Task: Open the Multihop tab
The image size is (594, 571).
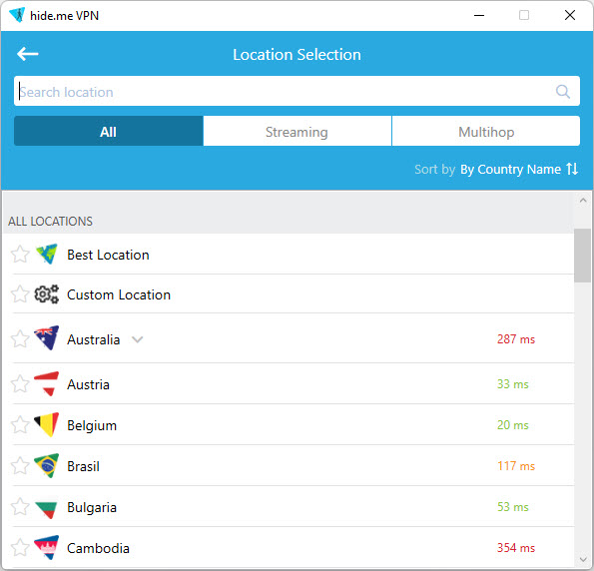Action: coord(486,132)
